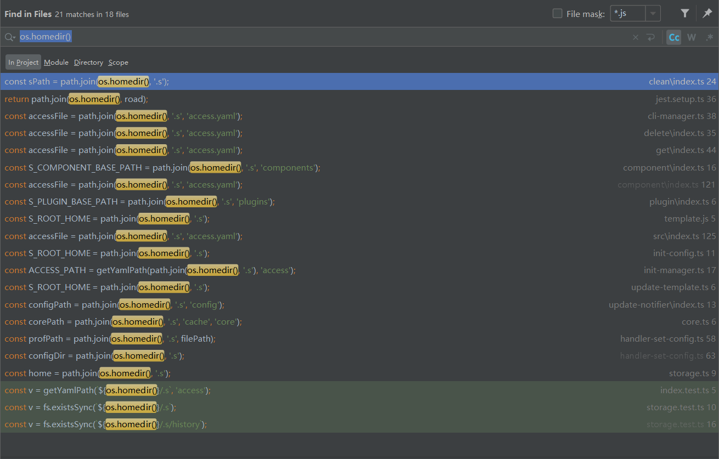Switch to the Module scope tab
The width and height of the screenshot is (719, 459).
pyautogui.click(x=56, y=62)
